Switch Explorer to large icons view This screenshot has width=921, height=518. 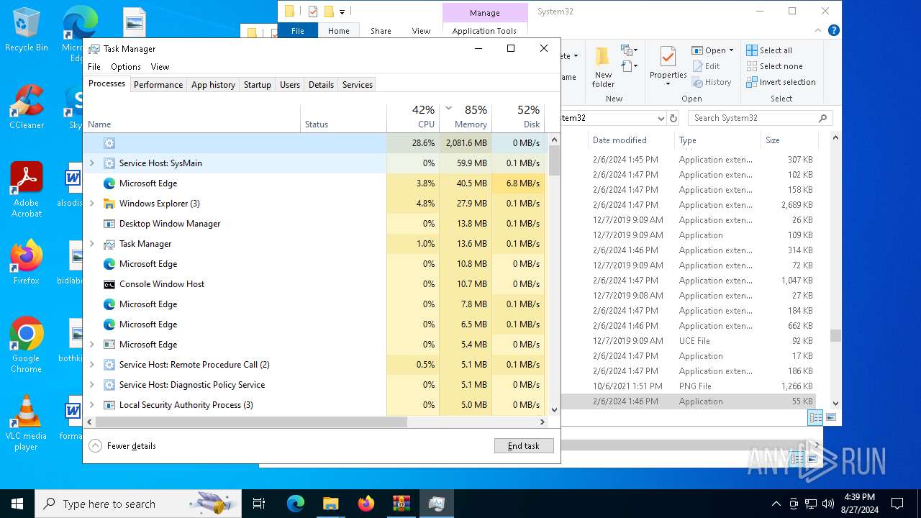click(831, 417)
